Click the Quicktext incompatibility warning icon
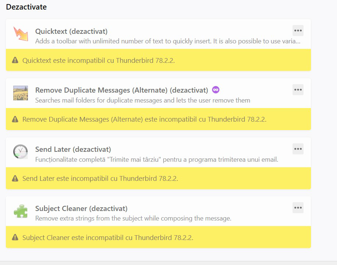Image resolution: width=337 pixels, height=265 pixels. 15,60
